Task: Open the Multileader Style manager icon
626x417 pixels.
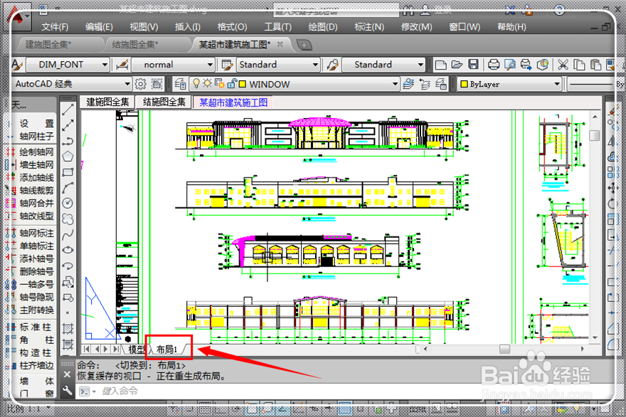Action: (333, 65)
